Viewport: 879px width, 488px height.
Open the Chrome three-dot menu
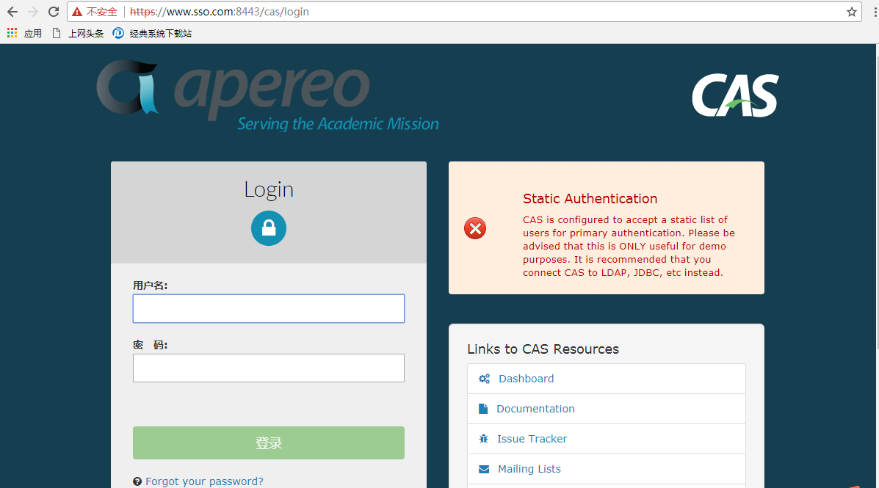pyautogui.click(x=871, y=12)
